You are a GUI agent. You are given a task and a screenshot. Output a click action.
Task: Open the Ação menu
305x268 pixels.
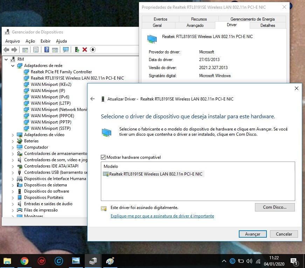[x=30, y=41]
